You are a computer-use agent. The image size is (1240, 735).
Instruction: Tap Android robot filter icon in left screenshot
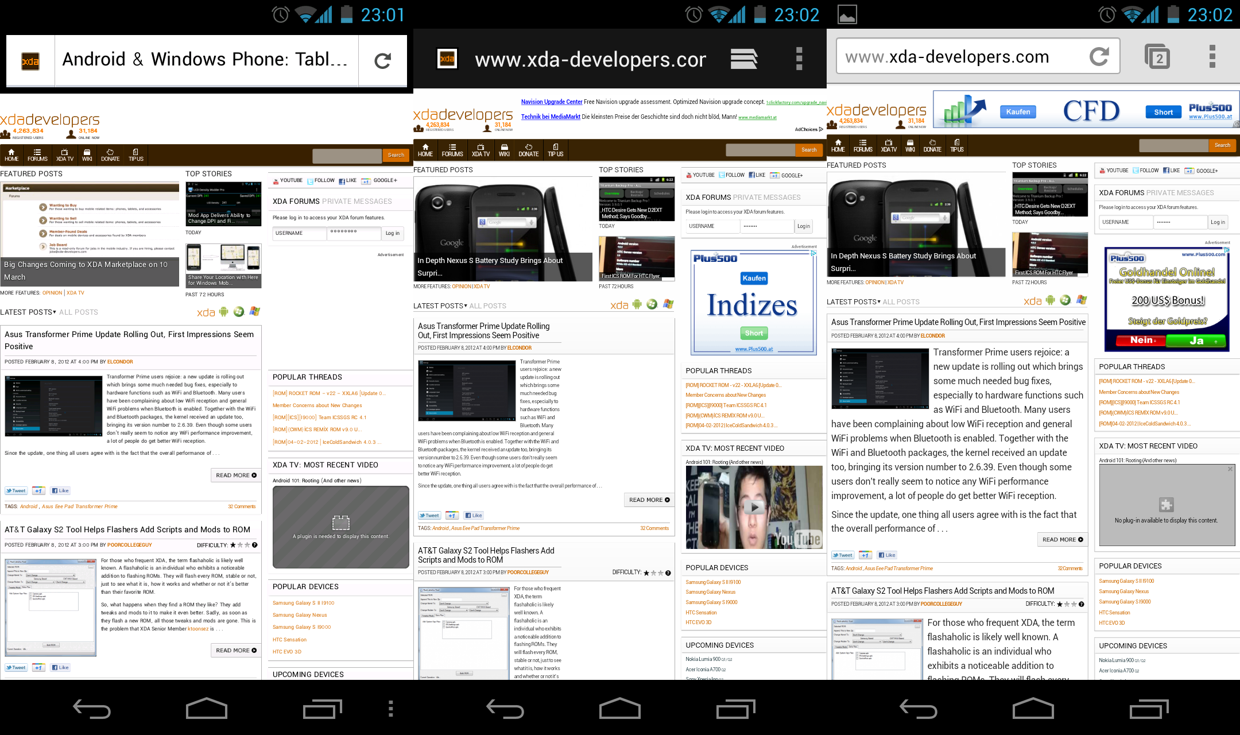pos(223,311)
